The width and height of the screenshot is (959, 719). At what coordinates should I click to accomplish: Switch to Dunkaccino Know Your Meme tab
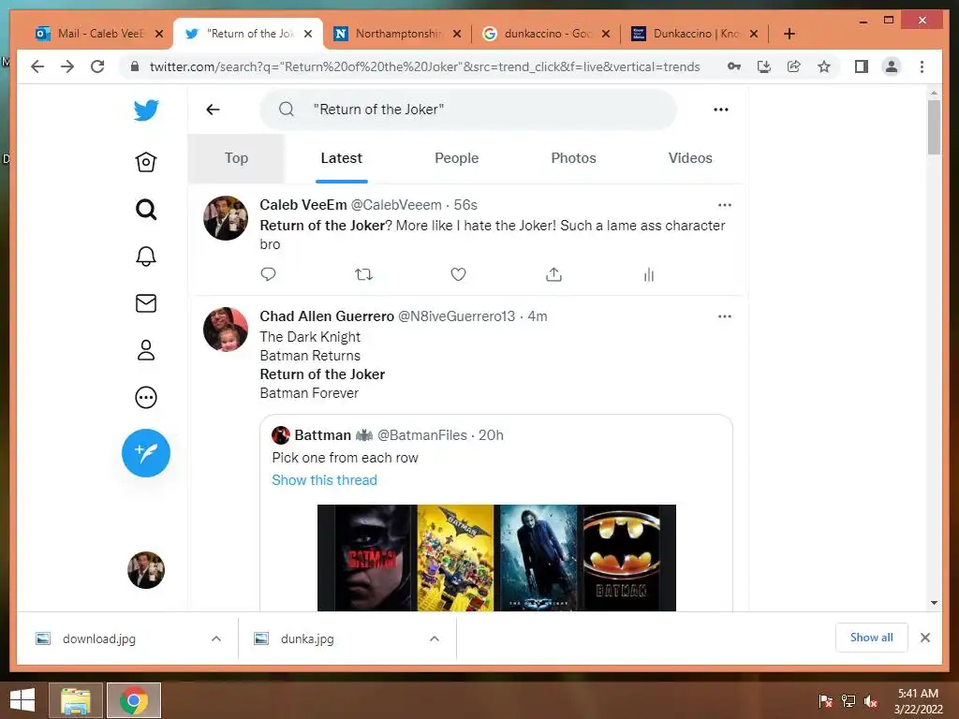tap(696, 34)
